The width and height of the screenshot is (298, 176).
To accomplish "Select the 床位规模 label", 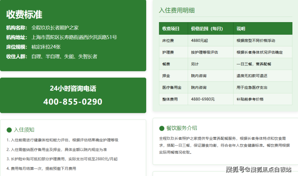I will coord(17,47).
